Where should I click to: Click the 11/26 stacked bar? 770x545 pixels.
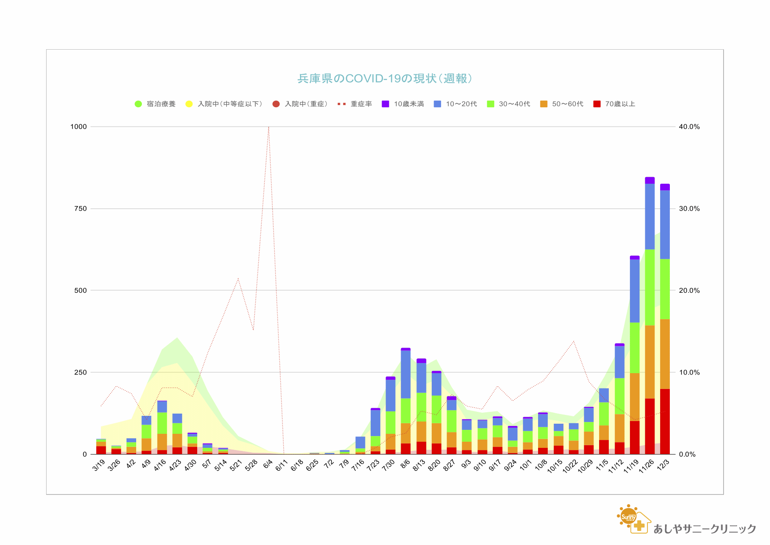(x=650, y=316)
